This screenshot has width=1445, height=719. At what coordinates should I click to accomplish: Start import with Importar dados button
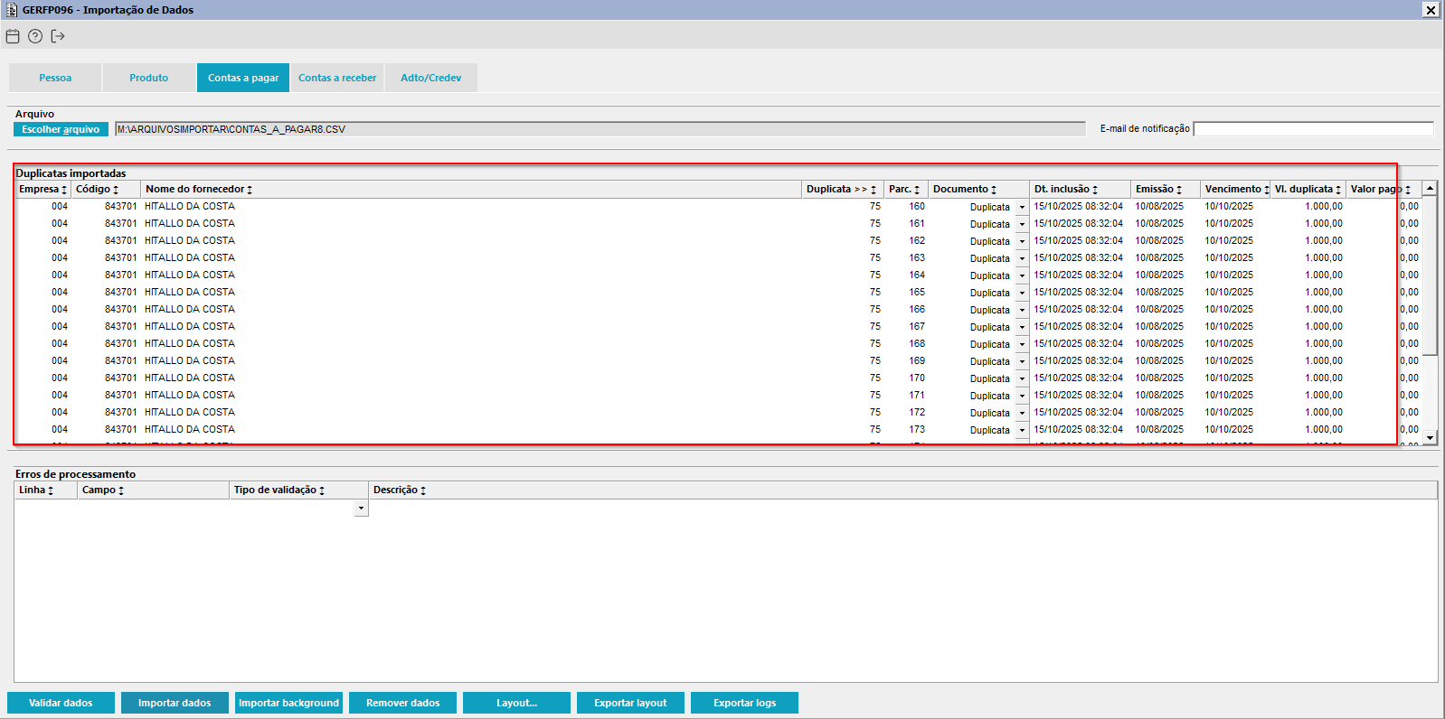(x=175, y=703)
